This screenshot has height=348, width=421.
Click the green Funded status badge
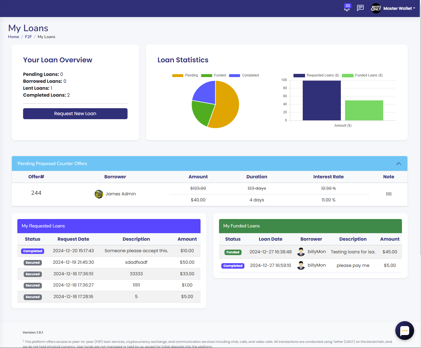(233, 252)
